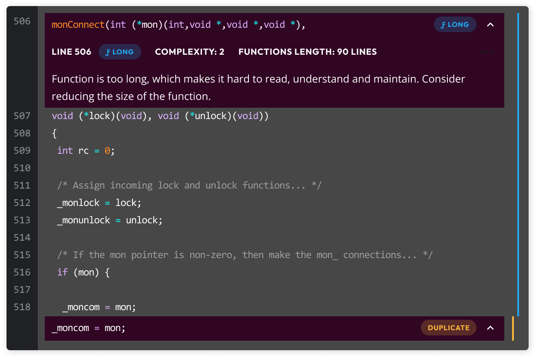Click FUNCTIONS LENGTH: 90 LINES metric

tap(308, 52)
